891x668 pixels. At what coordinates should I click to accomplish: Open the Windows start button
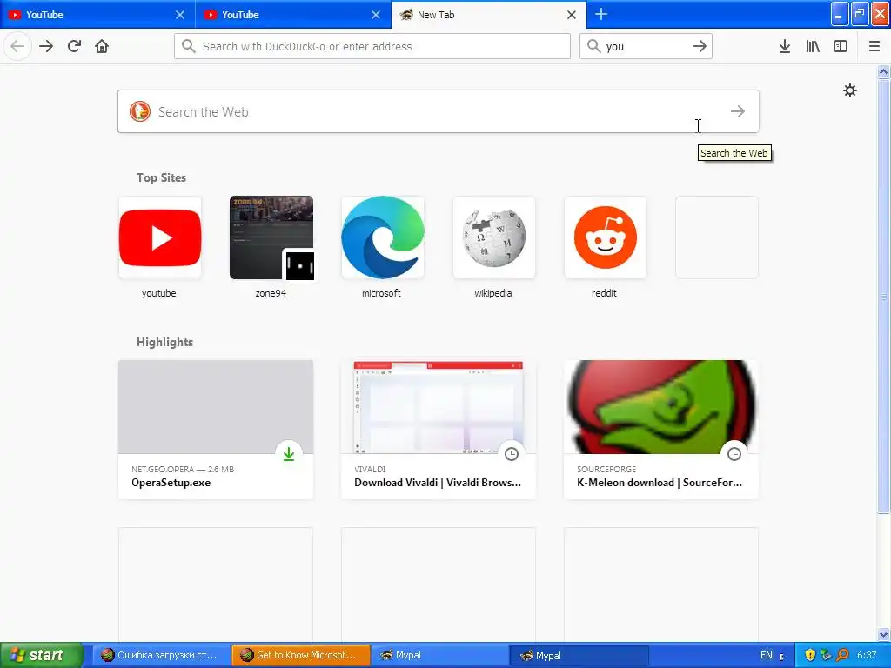coord(42,655)
